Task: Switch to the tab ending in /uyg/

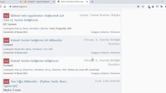Action: point(11,2)
